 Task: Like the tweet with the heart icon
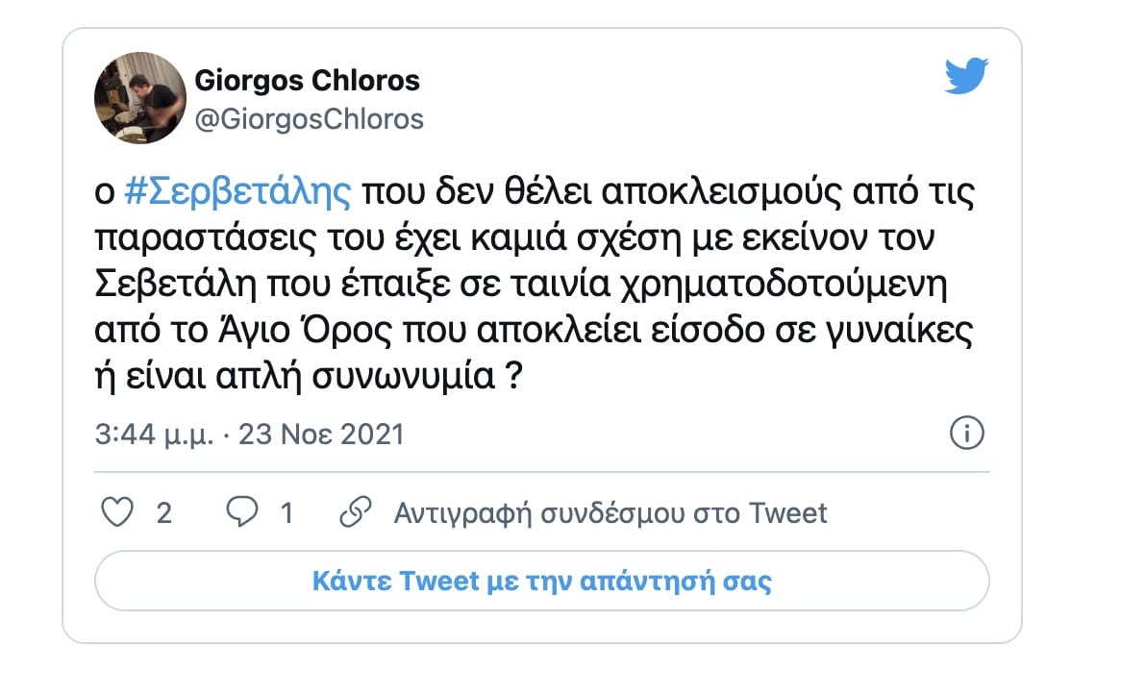pyautogui.click(x=117, y=512)
